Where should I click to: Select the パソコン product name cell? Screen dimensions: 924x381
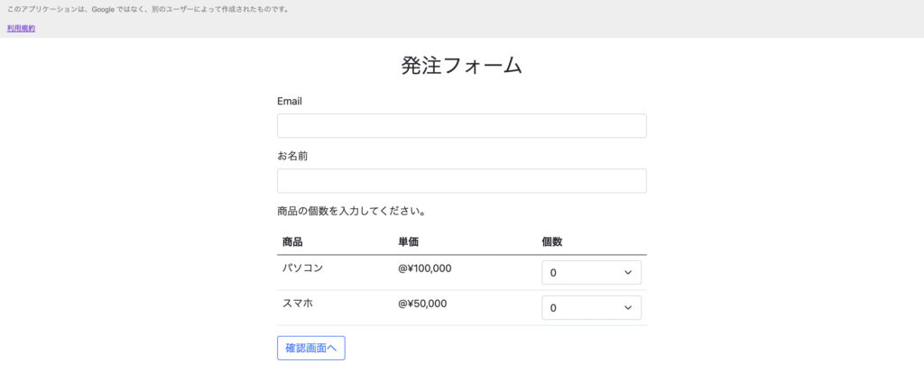(x=303, y=268)
